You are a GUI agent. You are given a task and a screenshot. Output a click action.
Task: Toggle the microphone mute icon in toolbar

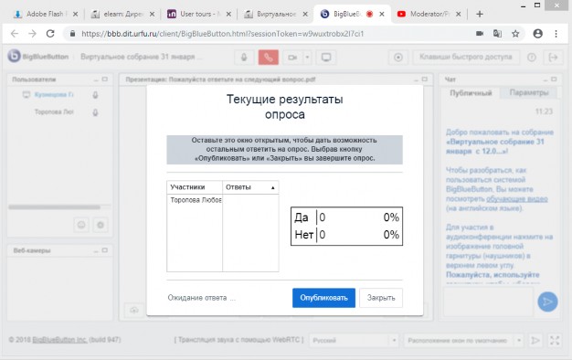(244, 58)
